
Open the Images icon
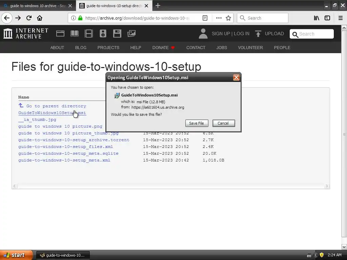click(131, 34)
